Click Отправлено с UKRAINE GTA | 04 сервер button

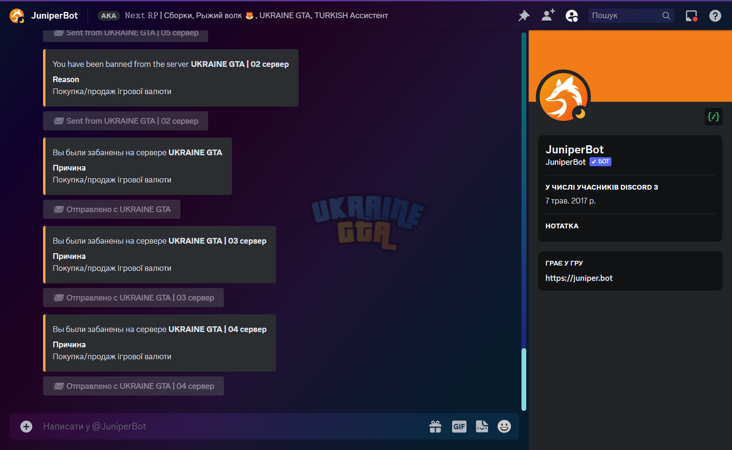click(x=133, y=386)
